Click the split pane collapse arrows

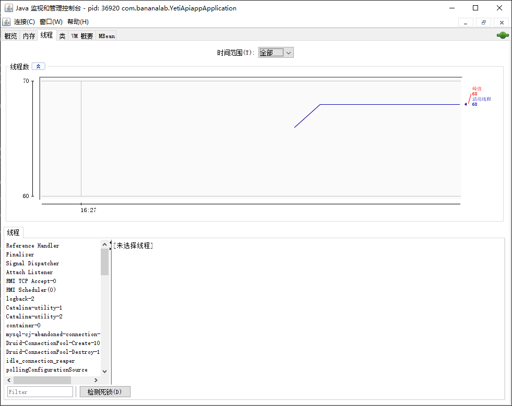point(110,245)
